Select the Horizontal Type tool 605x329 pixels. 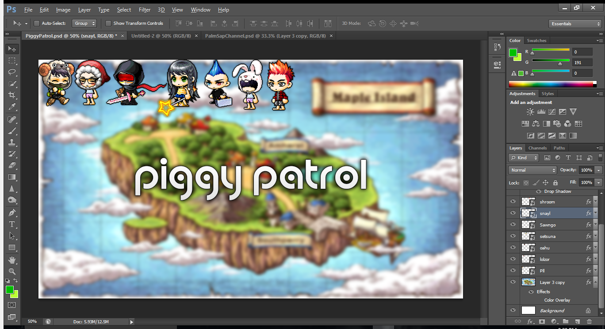tap(12, 224)
